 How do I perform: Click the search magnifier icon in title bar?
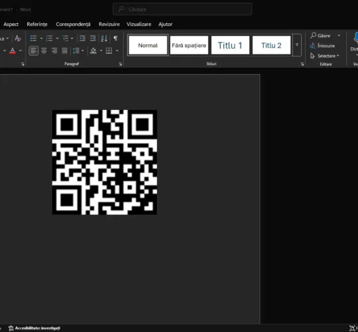coord(121,9)
